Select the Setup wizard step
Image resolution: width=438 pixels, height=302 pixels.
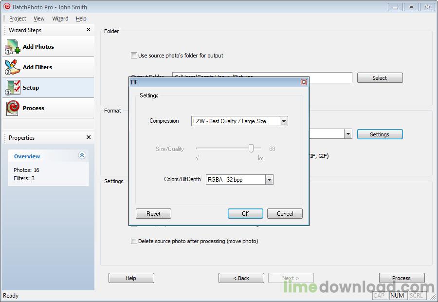(48, 88)
